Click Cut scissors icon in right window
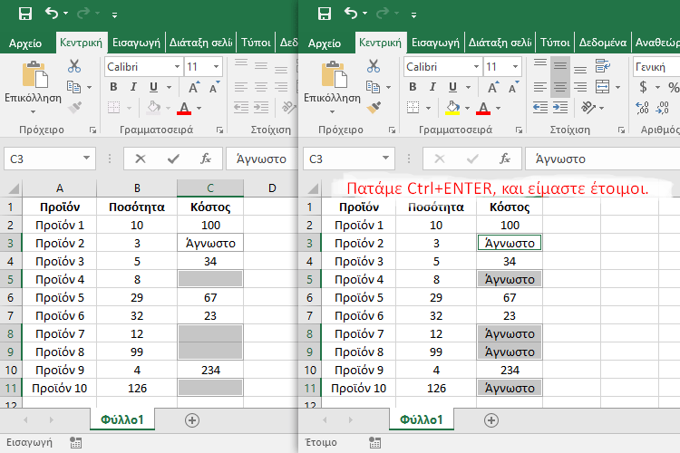The height and width of the screenshot is (453, 680). pyautogui.click(x=374, y=66)
